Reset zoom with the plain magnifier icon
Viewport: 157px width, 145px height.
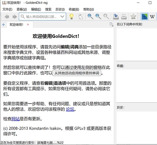[106, 17]
